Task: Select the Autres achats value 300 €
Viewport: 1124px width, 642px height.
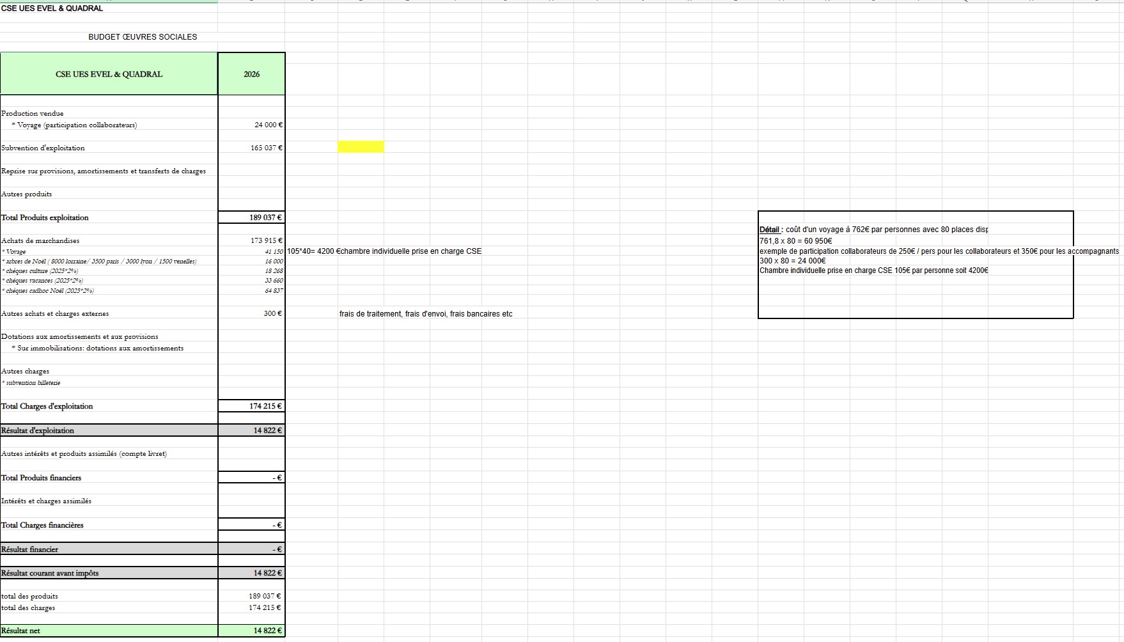Action: [x=272, y=313]
